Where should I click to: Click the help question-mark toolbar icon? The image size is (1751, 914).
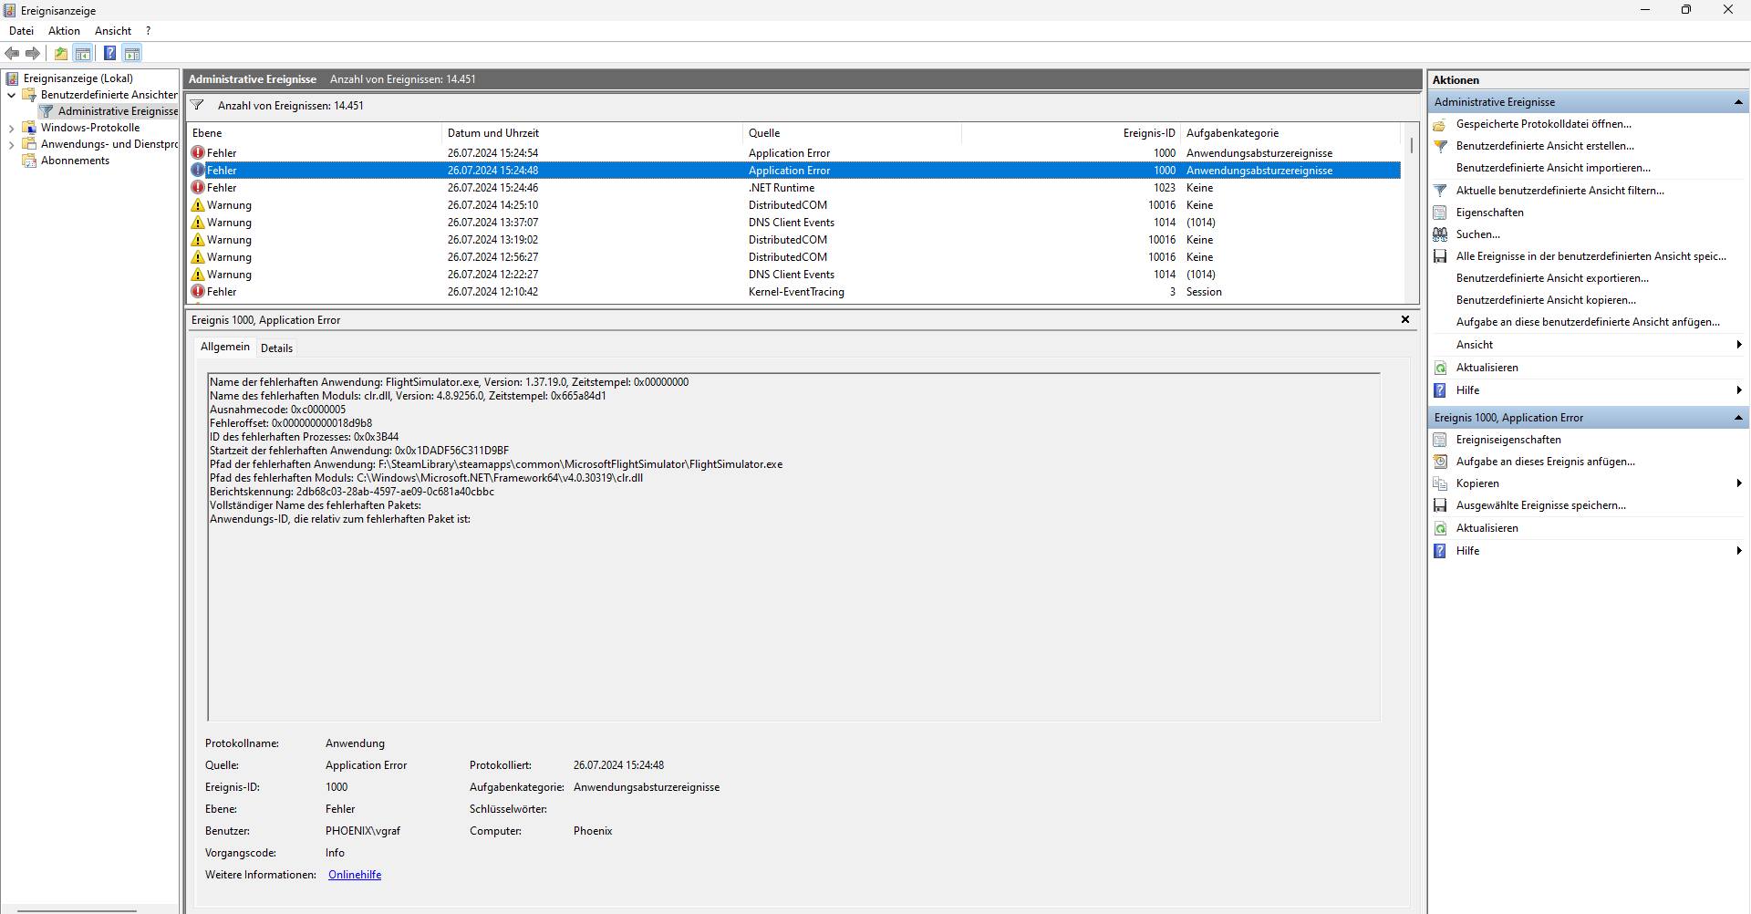point(109,53)
